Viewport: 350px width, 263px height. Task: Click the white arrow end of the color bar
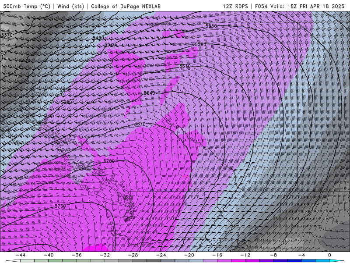point(13,261)
